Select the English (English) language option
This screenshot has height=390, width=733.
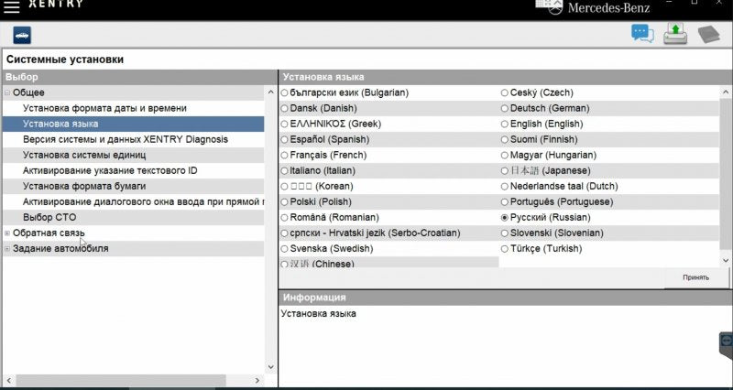coord(505,125)
